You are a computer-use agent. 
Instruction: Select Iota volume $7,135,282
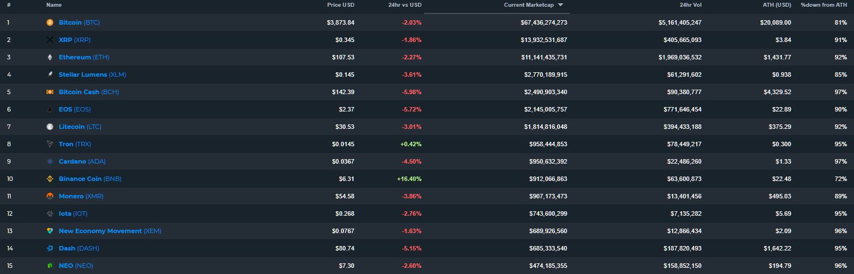686,213
